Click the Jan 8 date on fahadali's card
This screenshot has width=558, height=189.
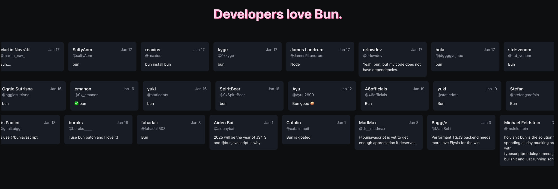tap(196, 123)
